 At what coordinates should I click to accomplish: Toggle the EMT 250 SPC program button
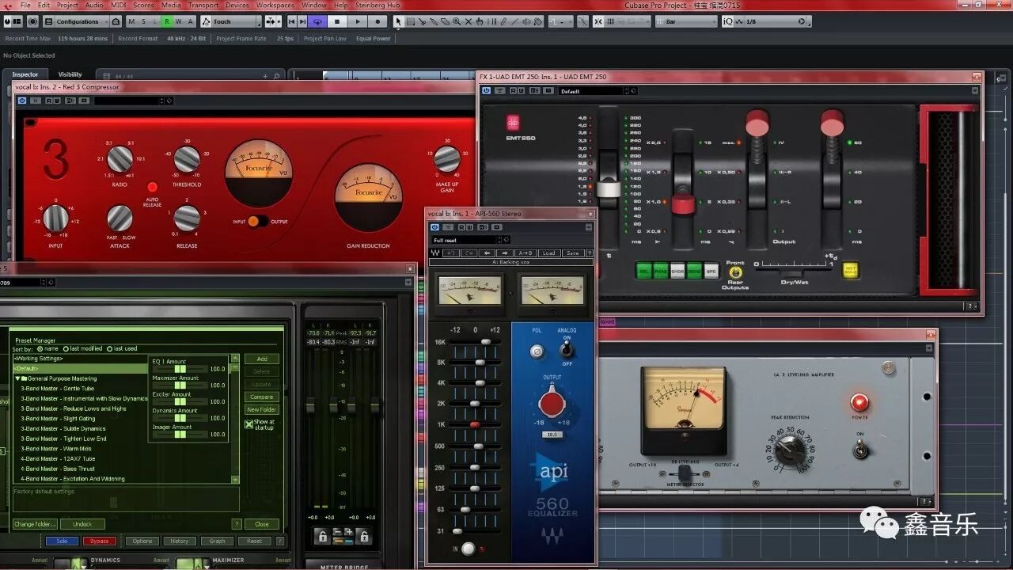tap(711, 271)
